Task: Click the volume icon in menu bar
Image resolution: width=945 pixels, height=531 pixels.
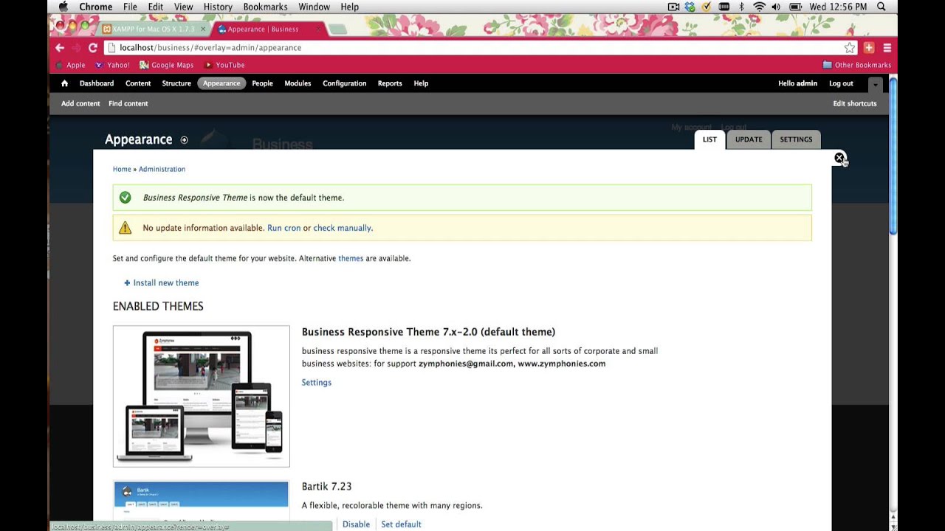Action: 776,7
